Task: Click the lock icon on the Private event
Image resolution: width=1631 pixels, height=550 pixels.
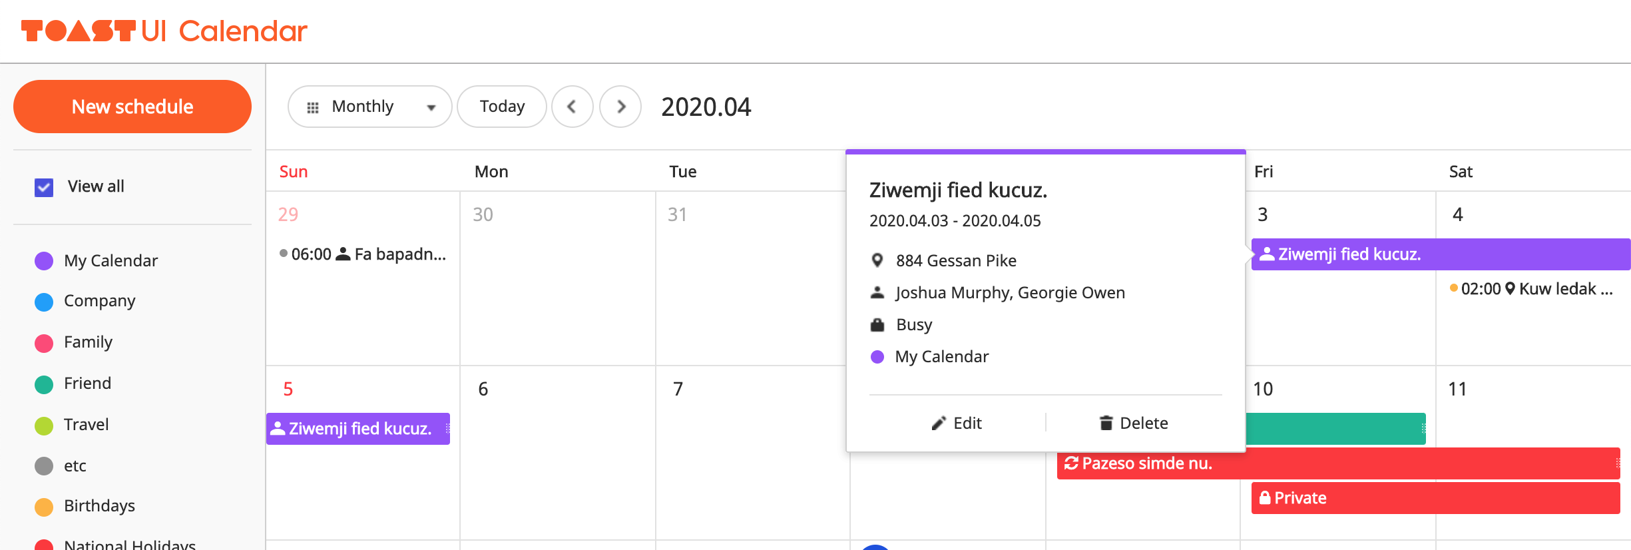Action: [x=1264, y=497]
